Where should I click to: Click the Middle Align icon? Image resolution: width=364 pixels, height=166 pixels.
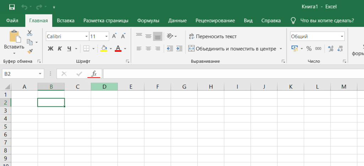point(148,36)
